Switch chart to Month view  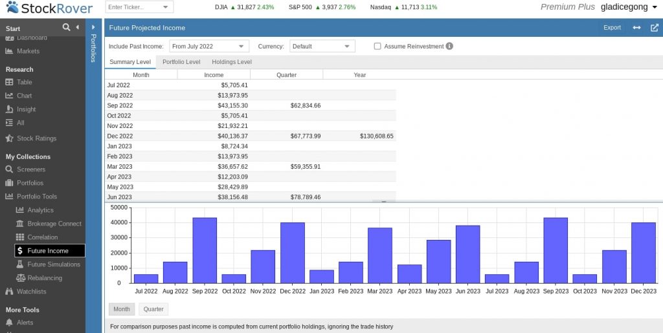(x=122, y=309)
